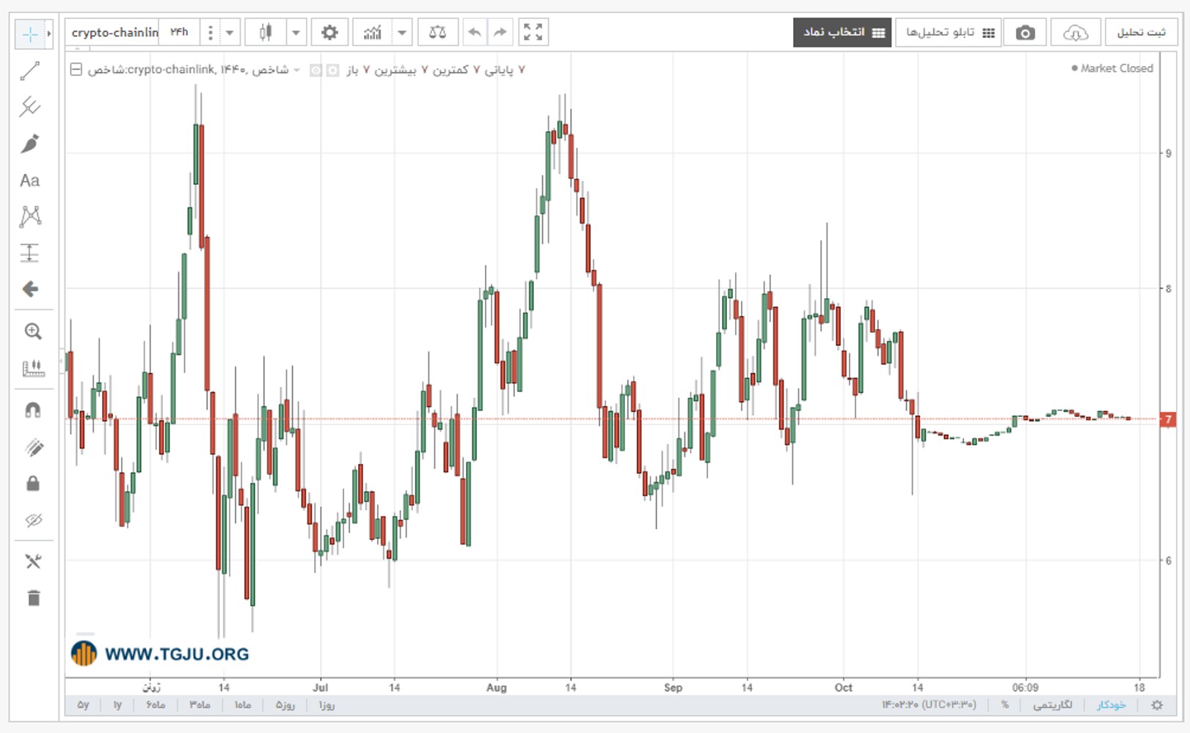Viewport: 1190px width, 733px height.
Task: Expand the drawing tool flyout arrow beside crosshair
Action: pos(49,34)
